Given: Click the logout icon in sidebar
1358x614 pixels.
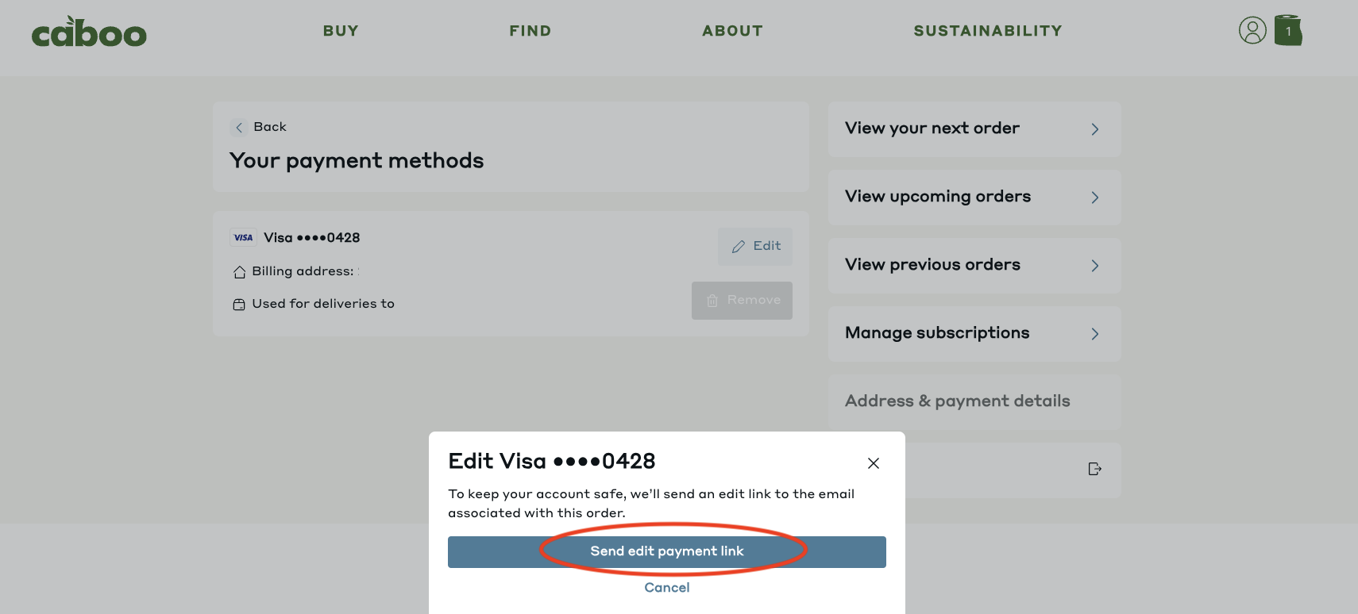Looking at the screenshot, I should click(x=1095, y=469).
